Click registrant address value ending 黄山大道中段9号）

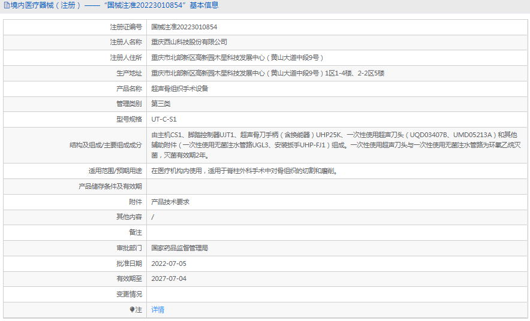[237, 57]
